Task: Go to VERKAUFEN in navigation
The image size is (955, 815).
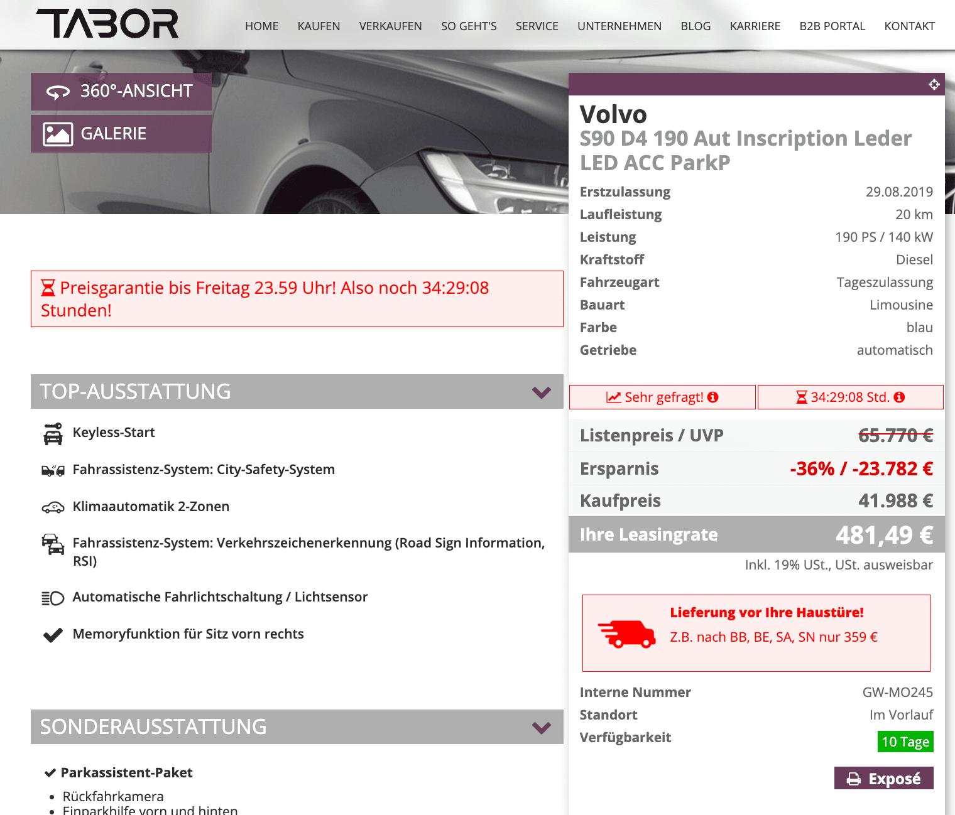Action: (x=391, y=26)
